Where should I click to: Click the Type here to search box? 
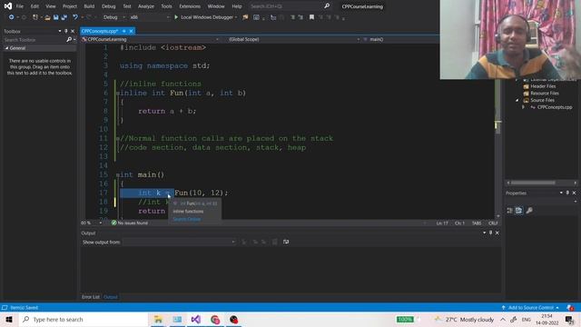tap(84, 319)
